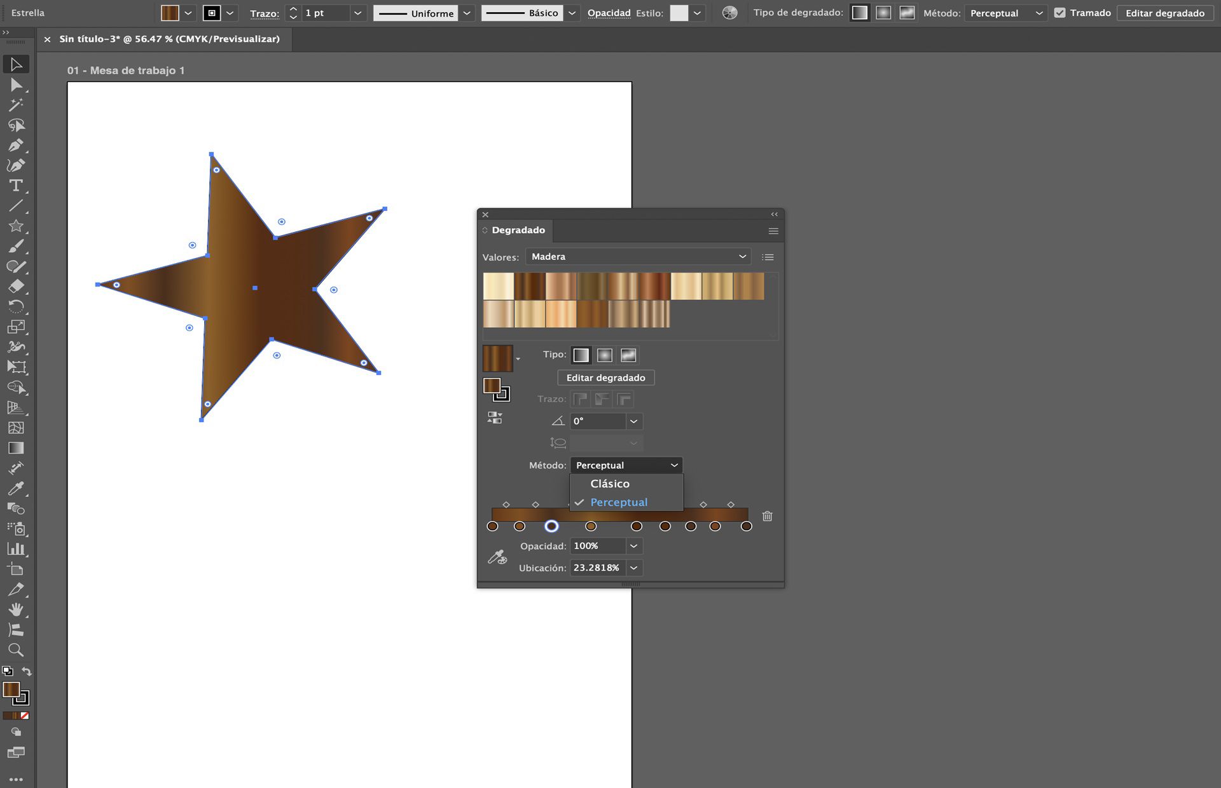Select the Pen tool
Image resolution: width=1221 pixels, height=788 pixels.
tap(16, 144)
